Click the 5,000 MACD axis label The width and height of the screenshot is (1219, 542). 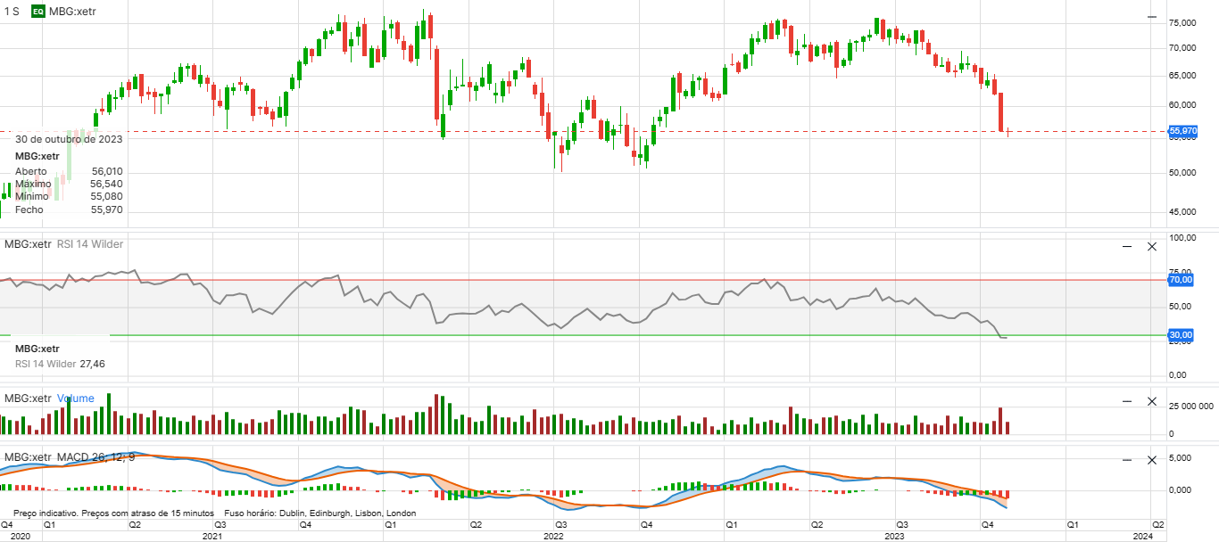coord(1180,458)
